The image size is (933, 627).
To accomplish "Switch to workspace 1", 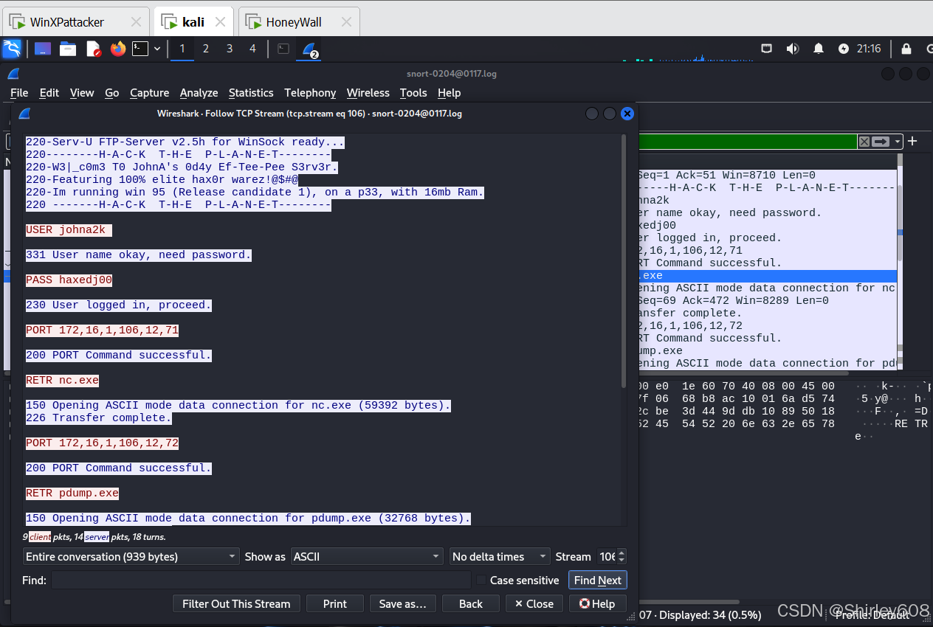I will (182, 49).
